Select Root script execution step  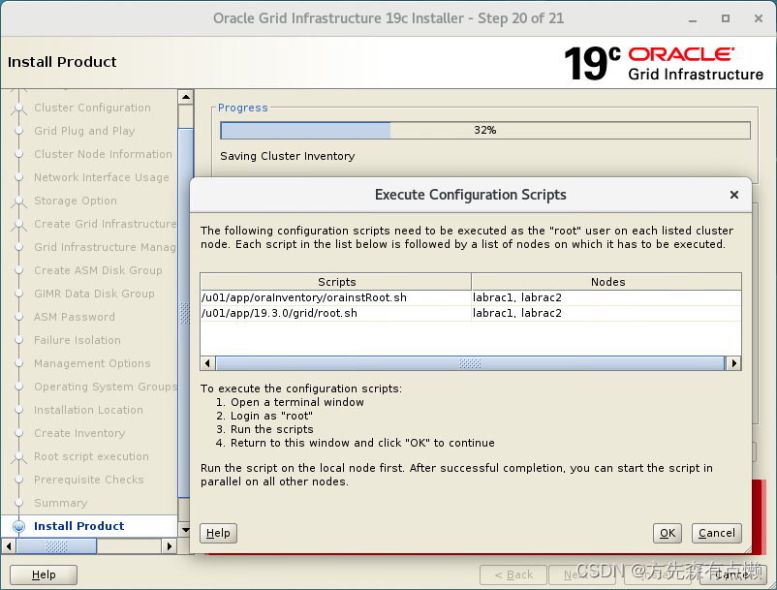tap(91, 456)
